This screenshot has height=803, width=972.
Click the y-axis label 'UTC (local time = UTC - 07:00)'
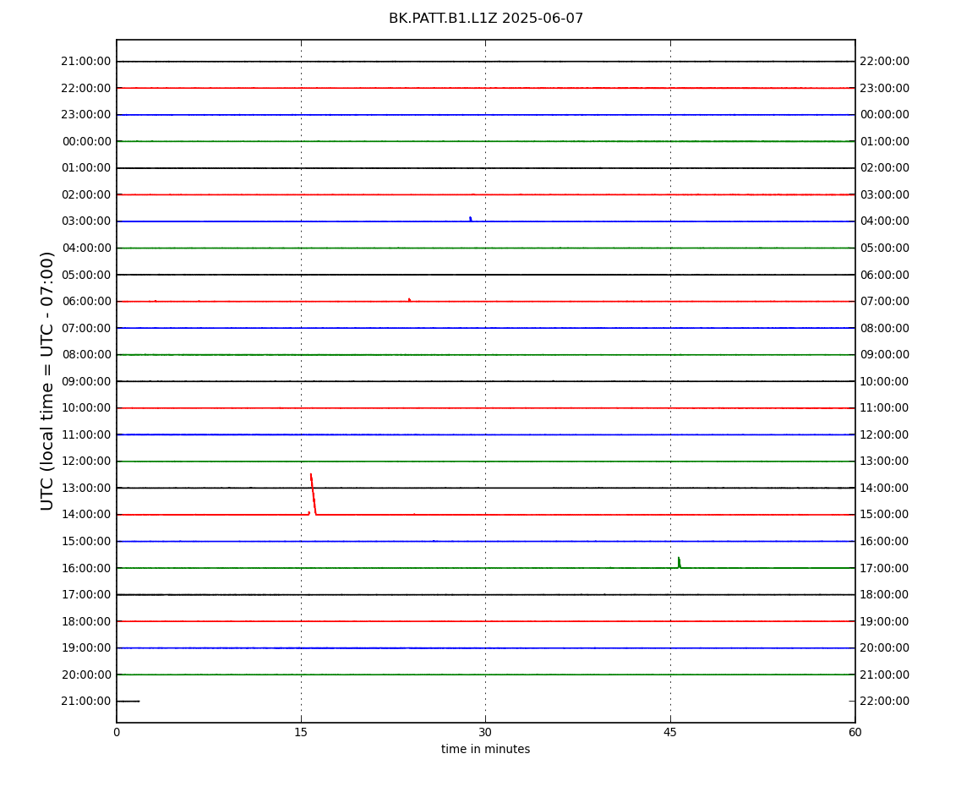(47, 380)
